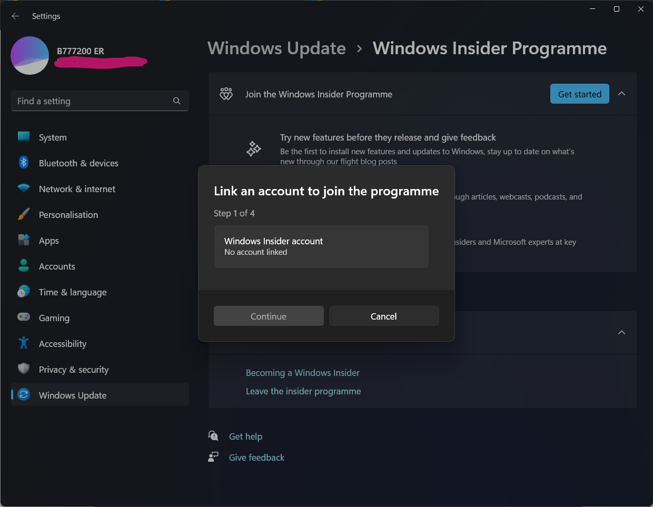Go to Personalisation label
Image resolution: width=653 pixels, height=507 pixels.
(x=68, y=215)
